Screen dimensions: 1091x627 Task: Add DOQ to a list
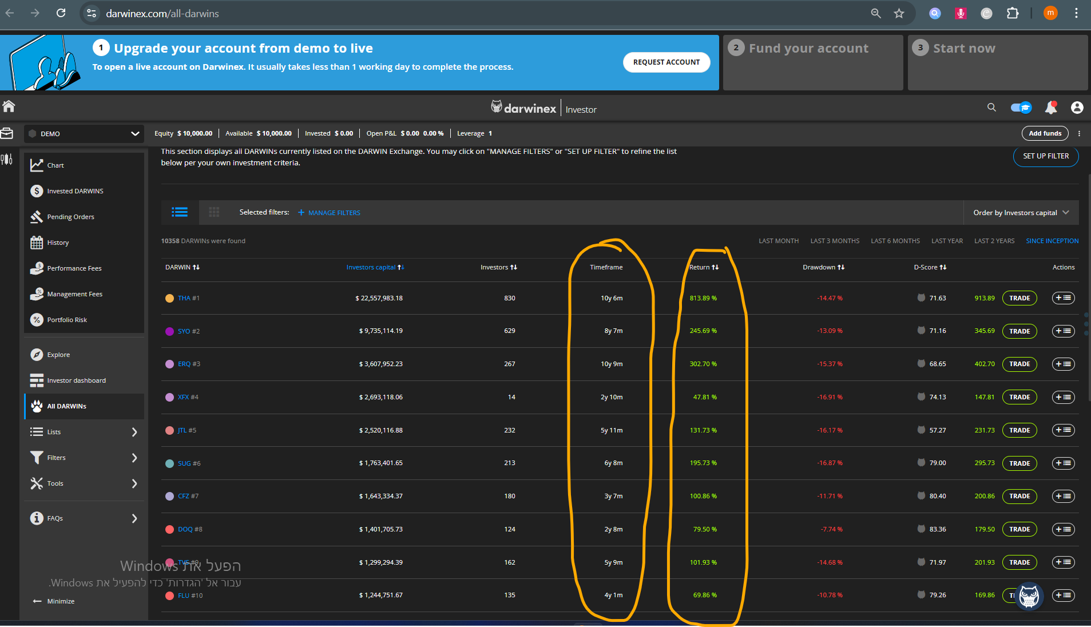pyautogui.click(x=1064, y=529)
